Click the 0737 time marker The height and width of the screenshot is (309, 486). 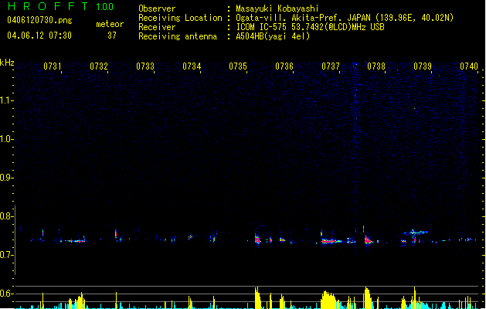click(x=331, y=66)
